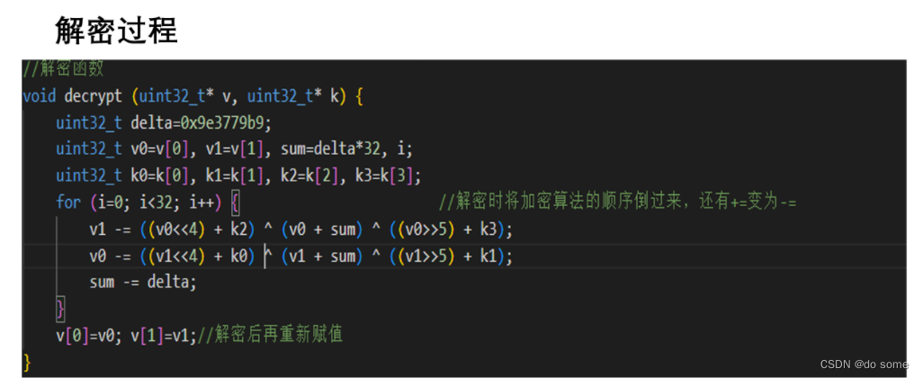Click the line sum -= delta;
This screenshot has width=923, height=378.
142,282
